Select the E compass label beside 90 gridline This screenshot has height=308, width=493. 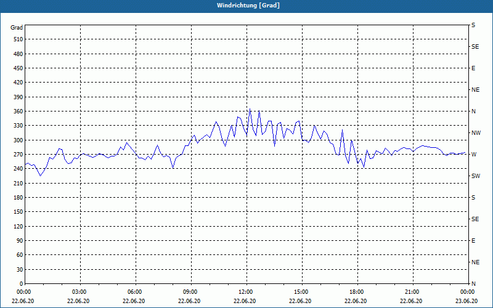pyautogui.click(x=473, y=241)
